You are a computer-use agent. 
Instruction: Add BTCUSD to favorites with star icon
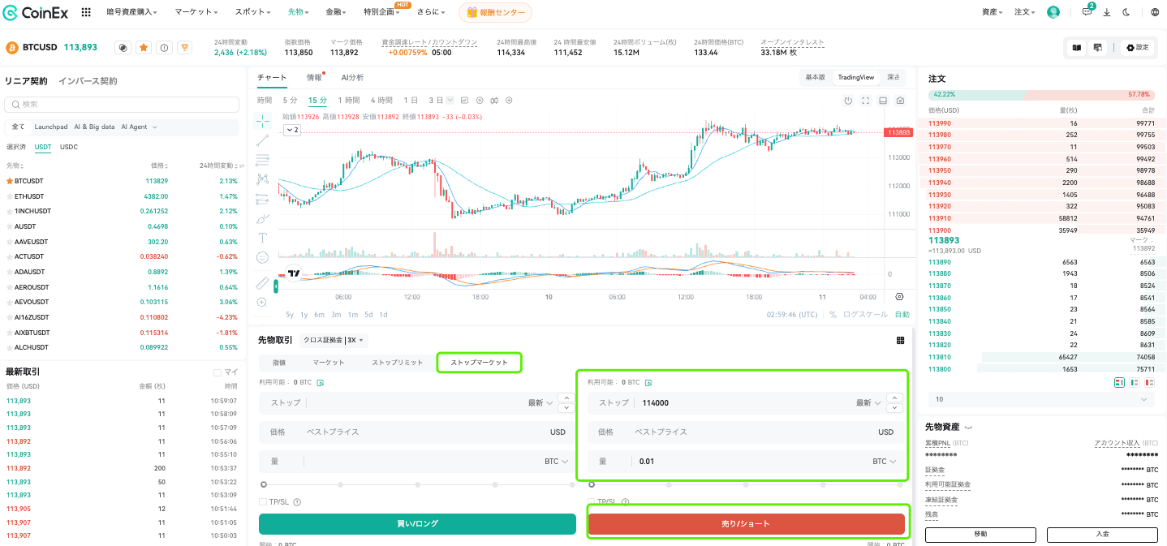(144, 48)
